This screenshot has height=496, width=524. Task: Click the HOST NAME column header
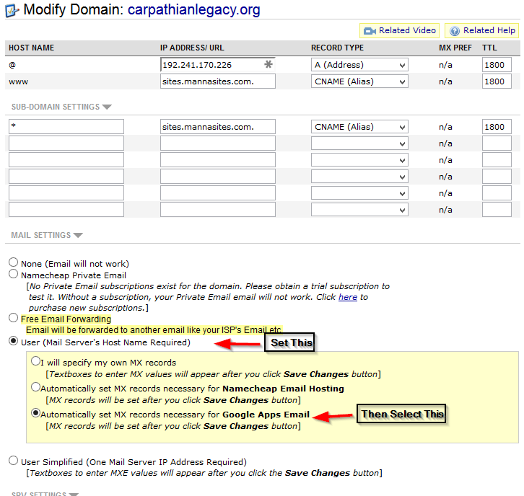click(x=32, y=48)
